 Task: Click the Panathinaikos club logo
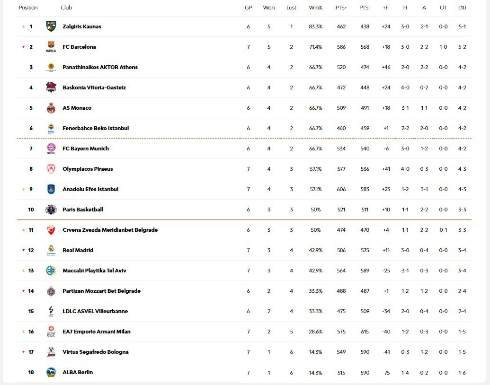[51, 67]
